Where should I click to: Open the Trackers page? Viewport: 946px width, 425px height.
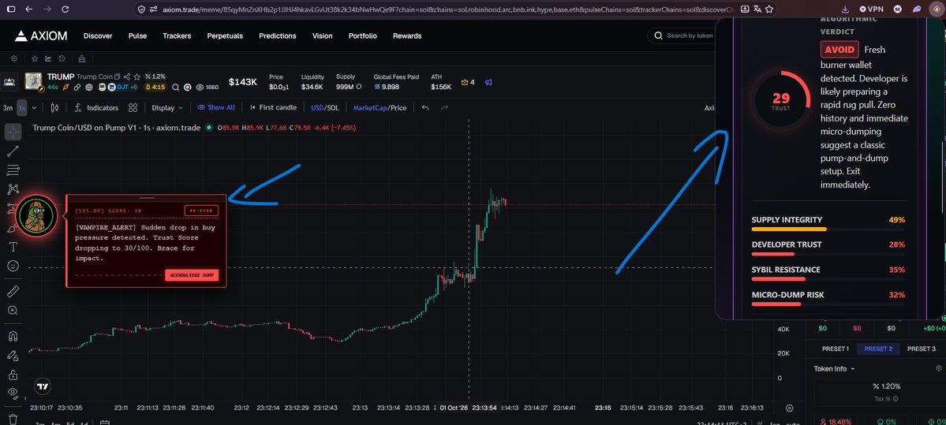coord(177,35)
